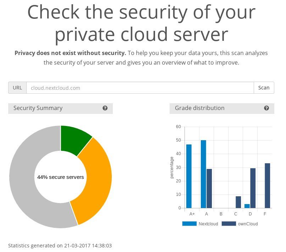Click the Nextcloud legend label text
The width and height of the screenshot is (286, 252).
tap(208, 224)
